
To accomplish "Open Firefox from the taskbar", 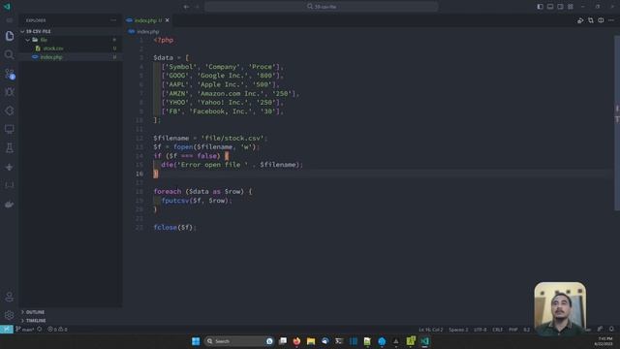I will click(x=296, y=341).
